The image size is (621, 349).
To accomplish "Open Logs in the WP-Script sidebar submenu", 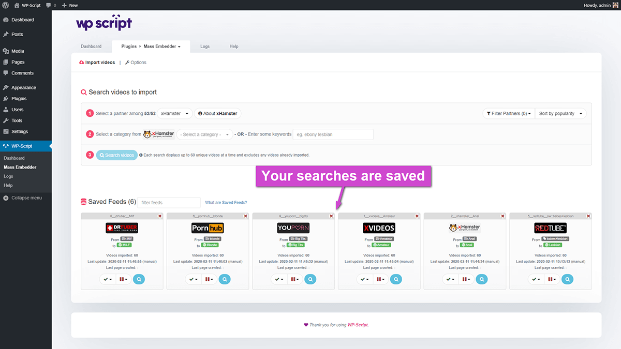I will pos(9,176).
